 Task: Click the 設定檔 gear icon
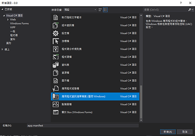click(56, 33)
